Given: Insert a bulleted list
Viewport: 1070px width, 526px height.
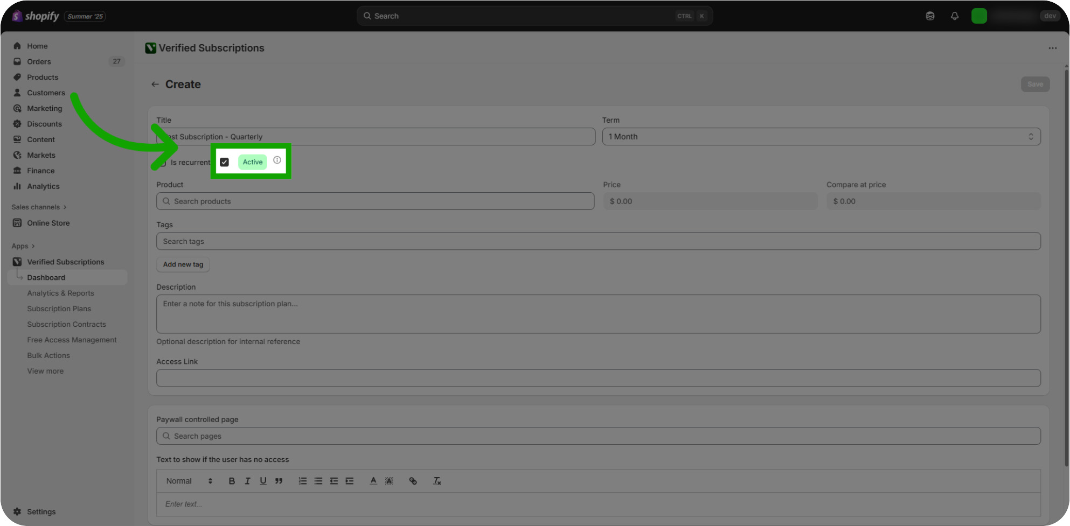Looking at the screenshot, I should click(x=318, y=481).
